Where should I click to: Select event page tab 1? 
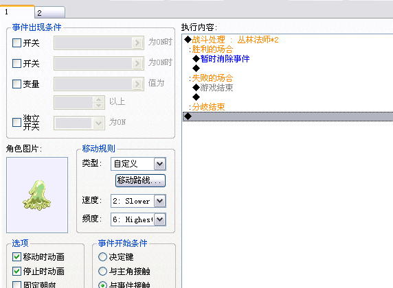[x=17, y=12]
